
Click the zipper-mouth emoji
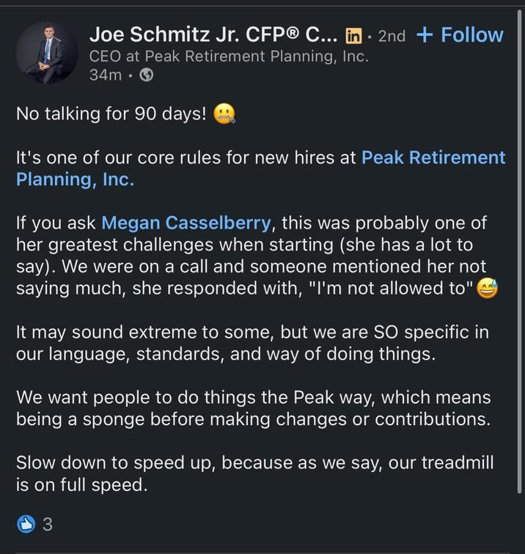pos(224,115)
